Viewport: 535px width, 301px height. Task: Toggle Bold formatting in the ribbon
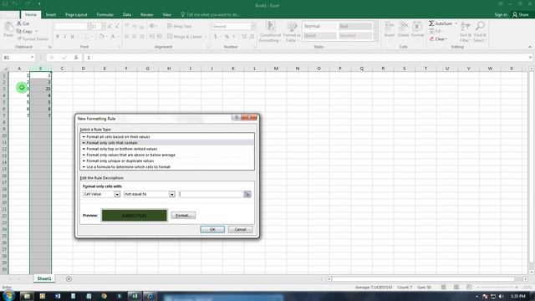(x=58, y=37)
